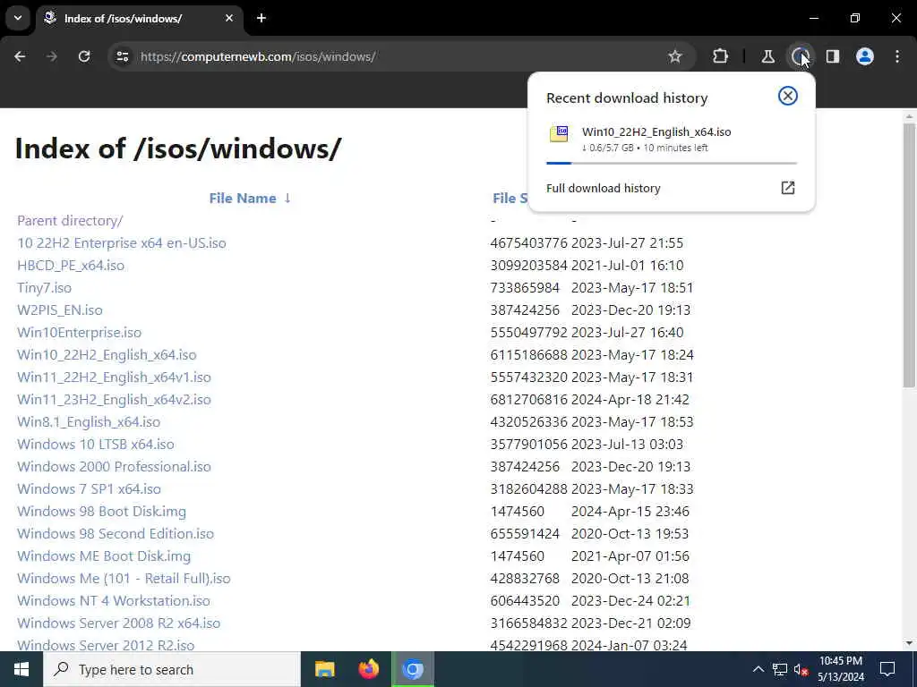The width and height of the screenshot is (917, 687).
Task: Click the download progress bar in popup
Action: click(672, 163)
